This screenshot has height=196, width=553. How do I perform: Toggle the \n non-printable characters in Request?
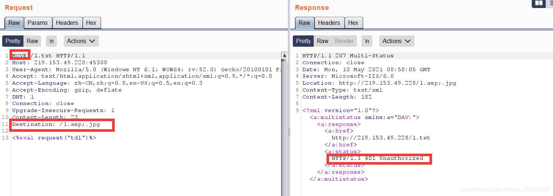tap(51, 41)
